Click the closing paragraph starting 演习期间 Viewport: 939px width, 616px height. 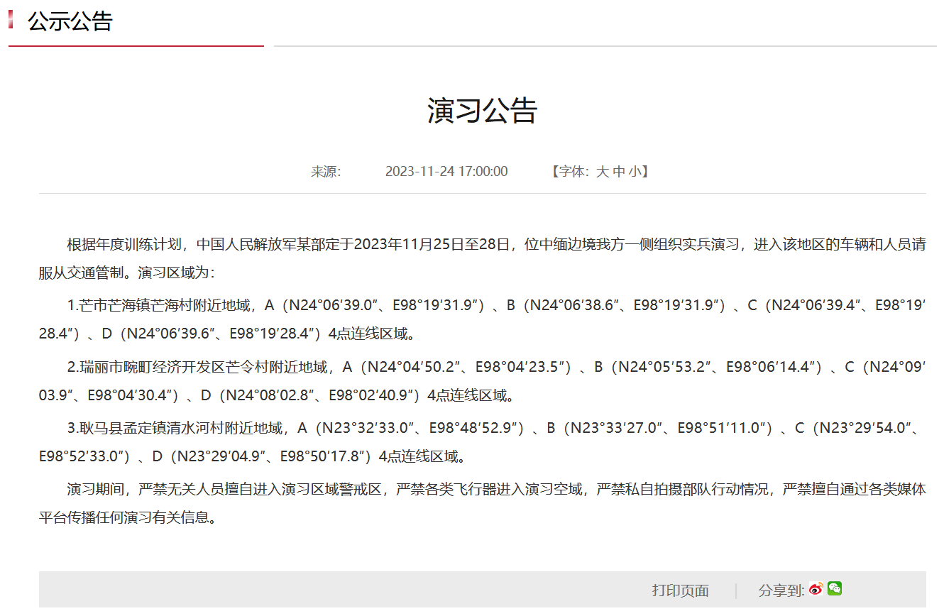483,503
